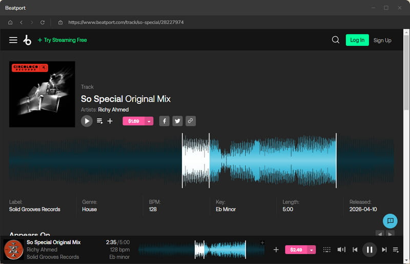The height and width of the screenshot is (264, 410).
Task: Share track on Twitter
Action: (177, 121)
